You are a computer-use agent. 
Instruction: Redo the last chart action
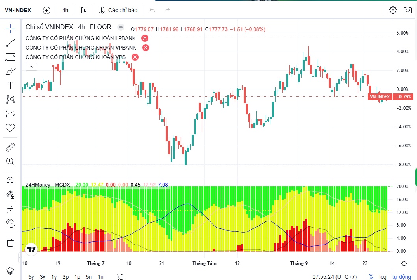point(167,10)
